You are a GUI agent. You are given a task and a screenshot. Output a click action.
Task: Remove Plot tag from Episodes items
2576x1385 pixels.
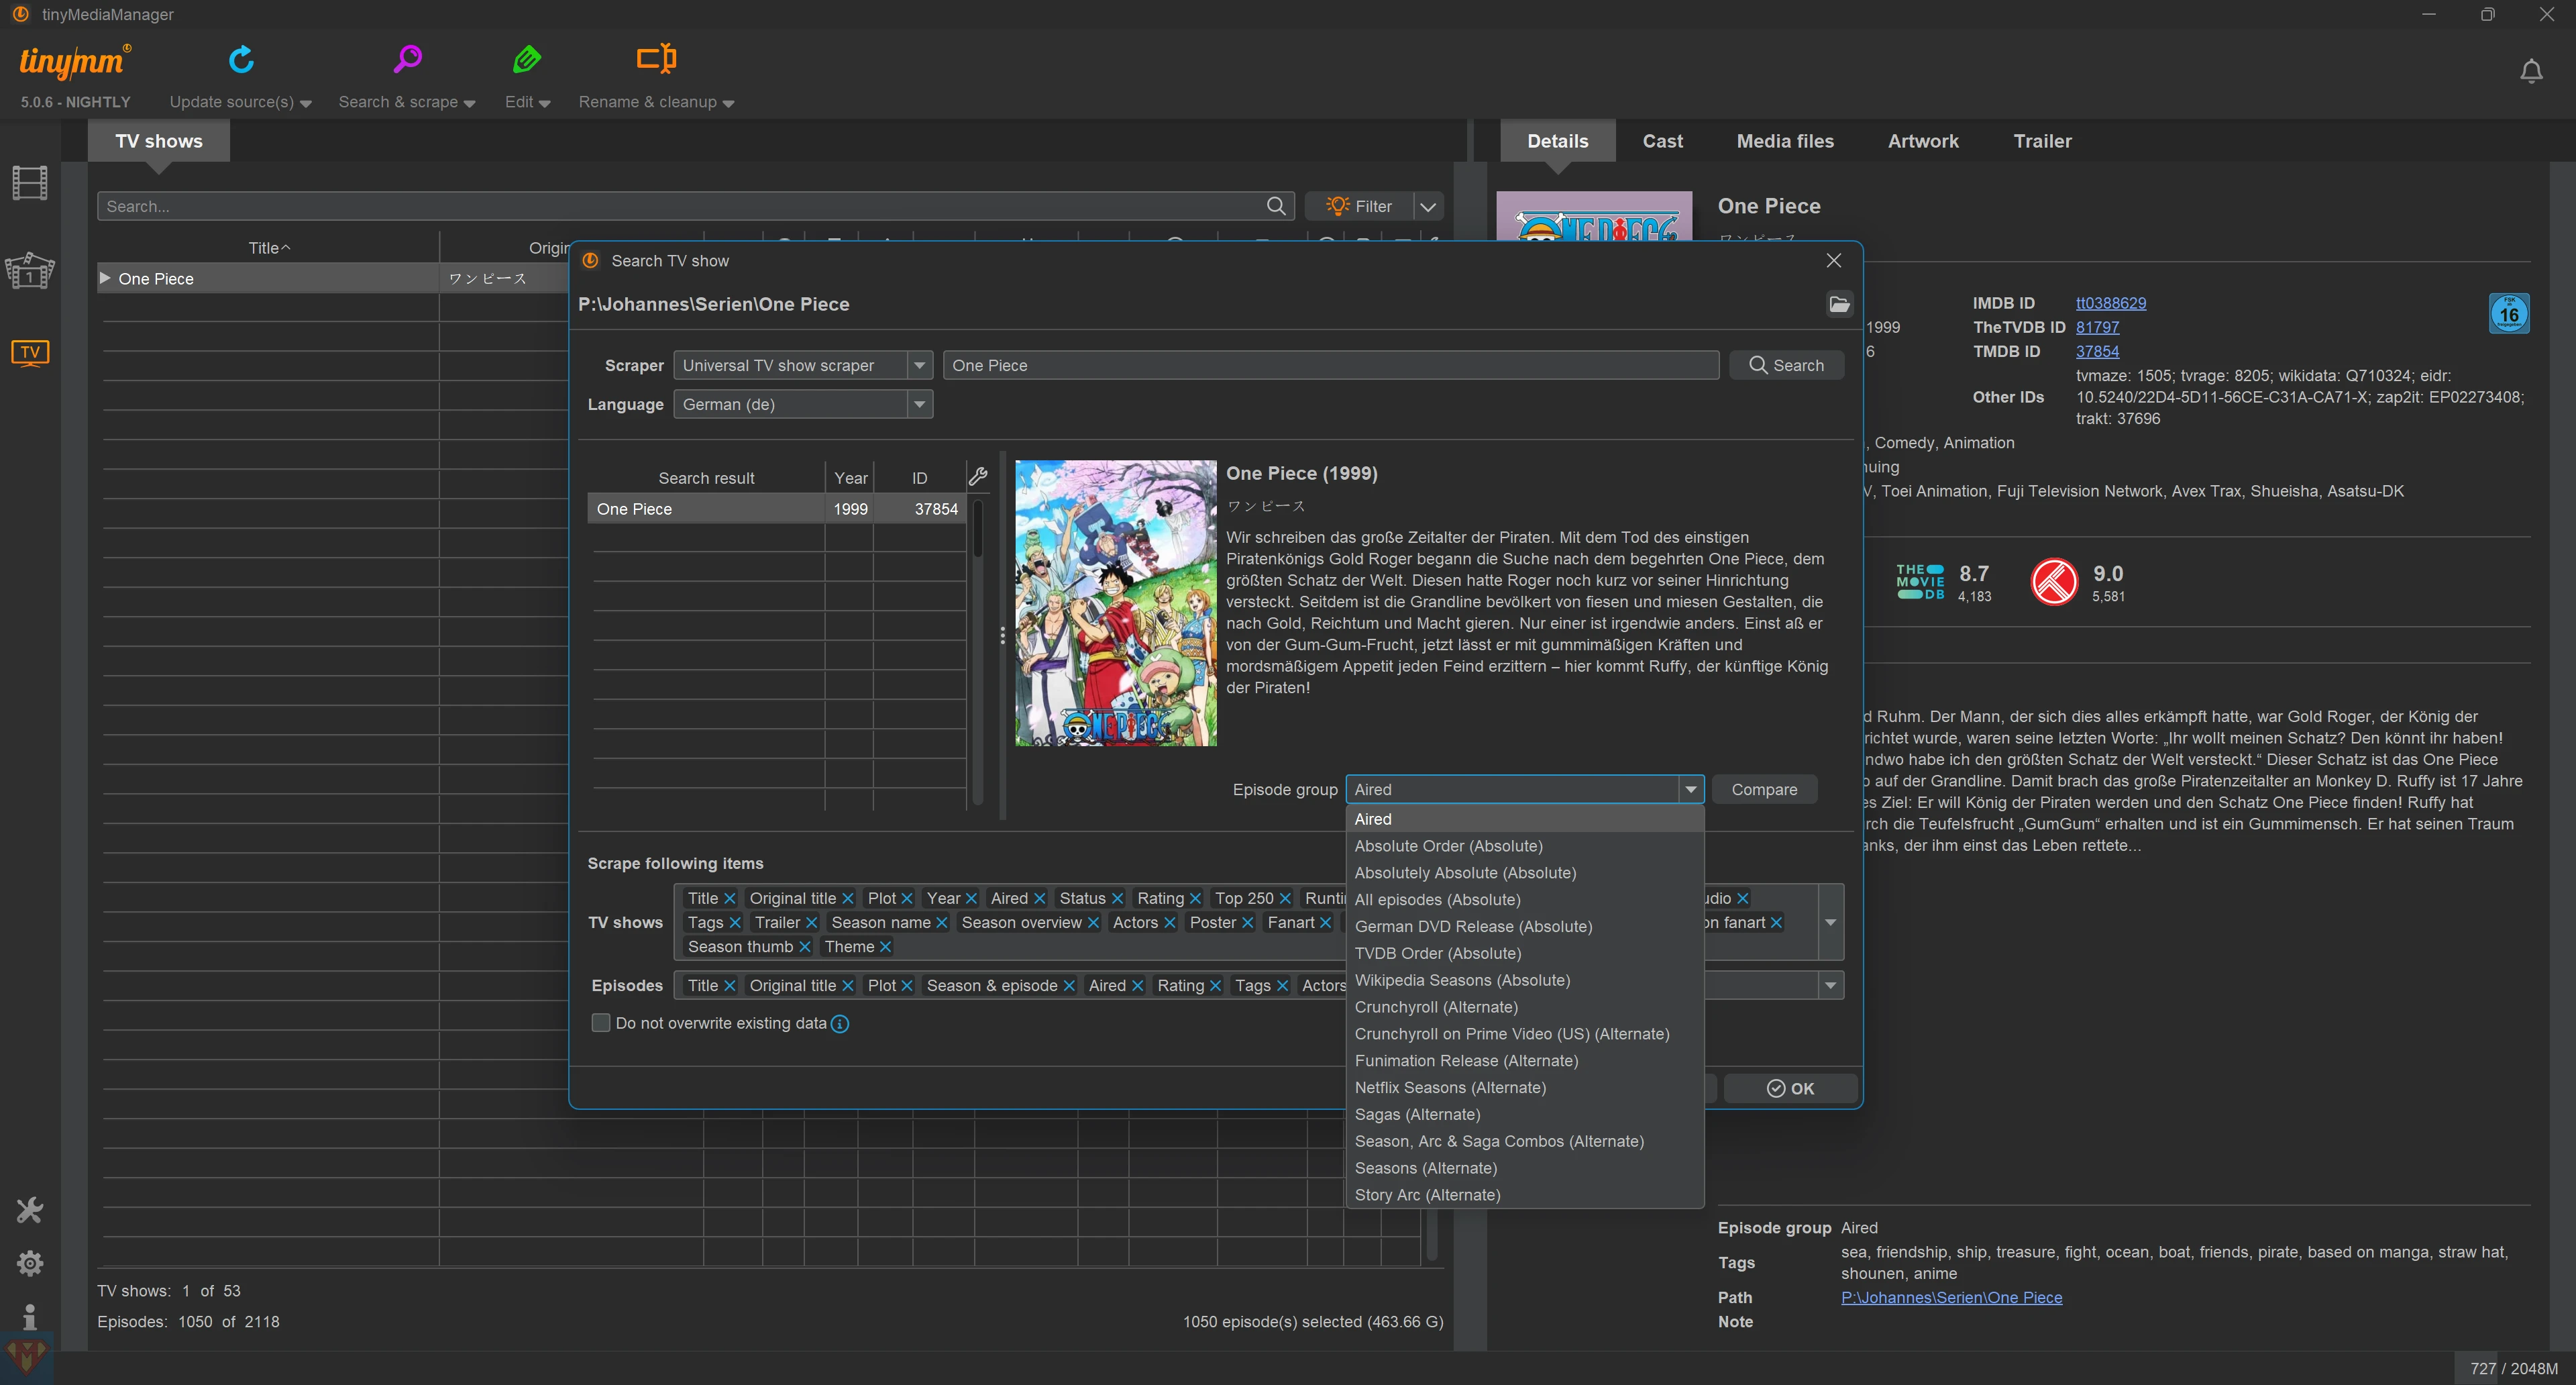click(x=906, y=986)
